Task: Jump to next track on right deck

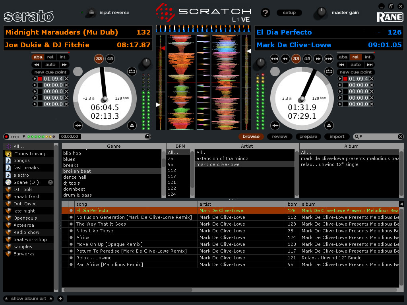Action: (x=370, y=65)
